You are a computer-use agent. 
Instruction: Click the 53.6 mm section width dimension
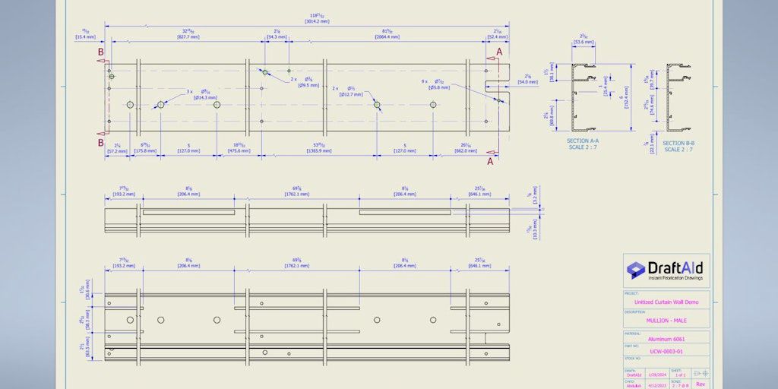click(583, 40)
